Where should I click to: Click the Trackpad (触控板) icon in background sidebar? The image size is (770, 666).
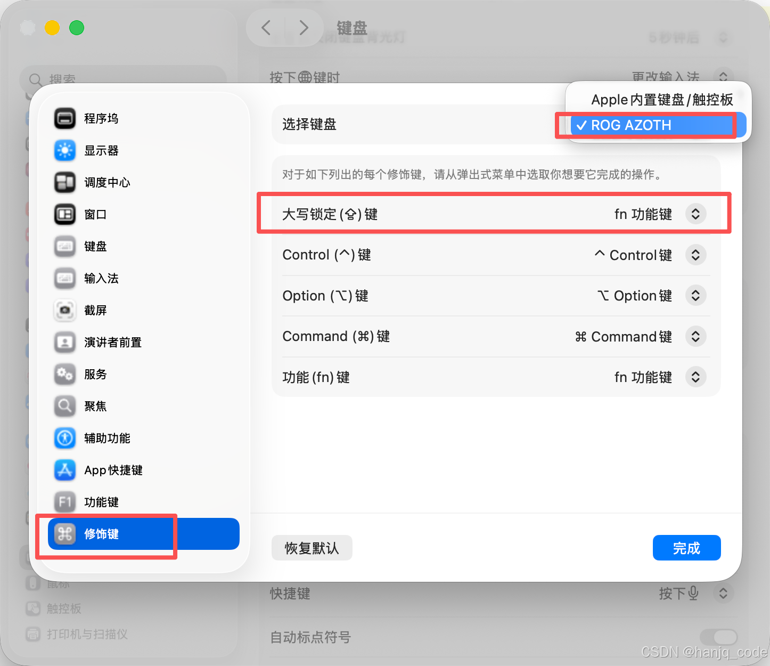33,608
